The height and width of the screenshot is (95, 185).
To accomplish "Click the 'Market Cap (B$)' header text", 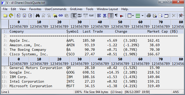I will pyautogui.click(x=162, y=32).
